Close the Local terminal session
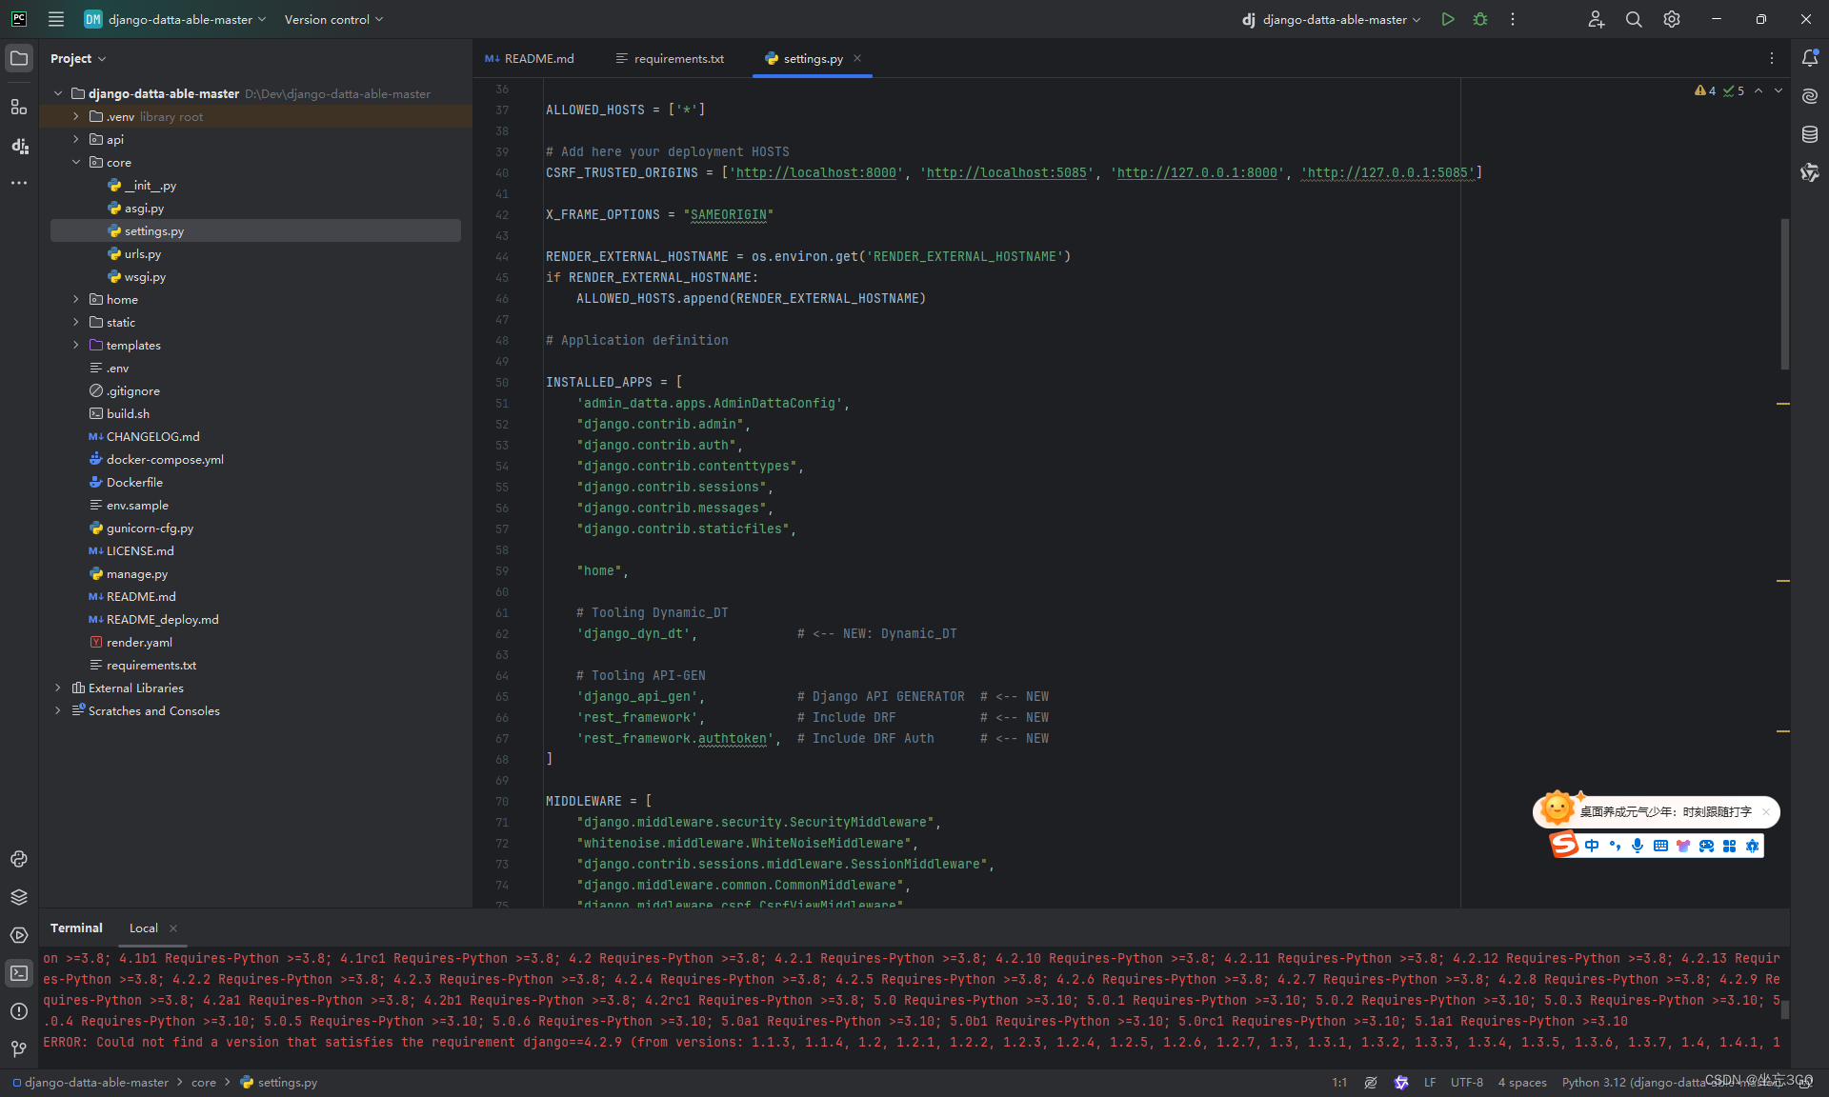The height and width of the screenshot is (1097, 1829). tap(173, 927)
